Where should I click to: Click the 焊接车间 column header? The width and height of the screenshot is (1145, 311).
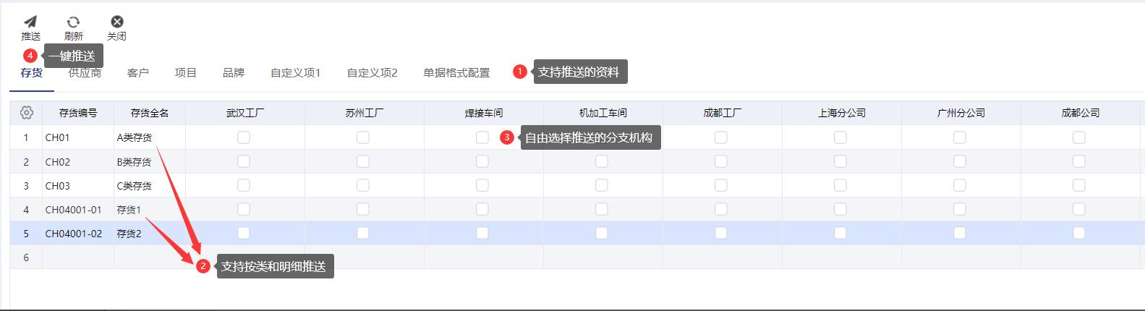point(484,113)
